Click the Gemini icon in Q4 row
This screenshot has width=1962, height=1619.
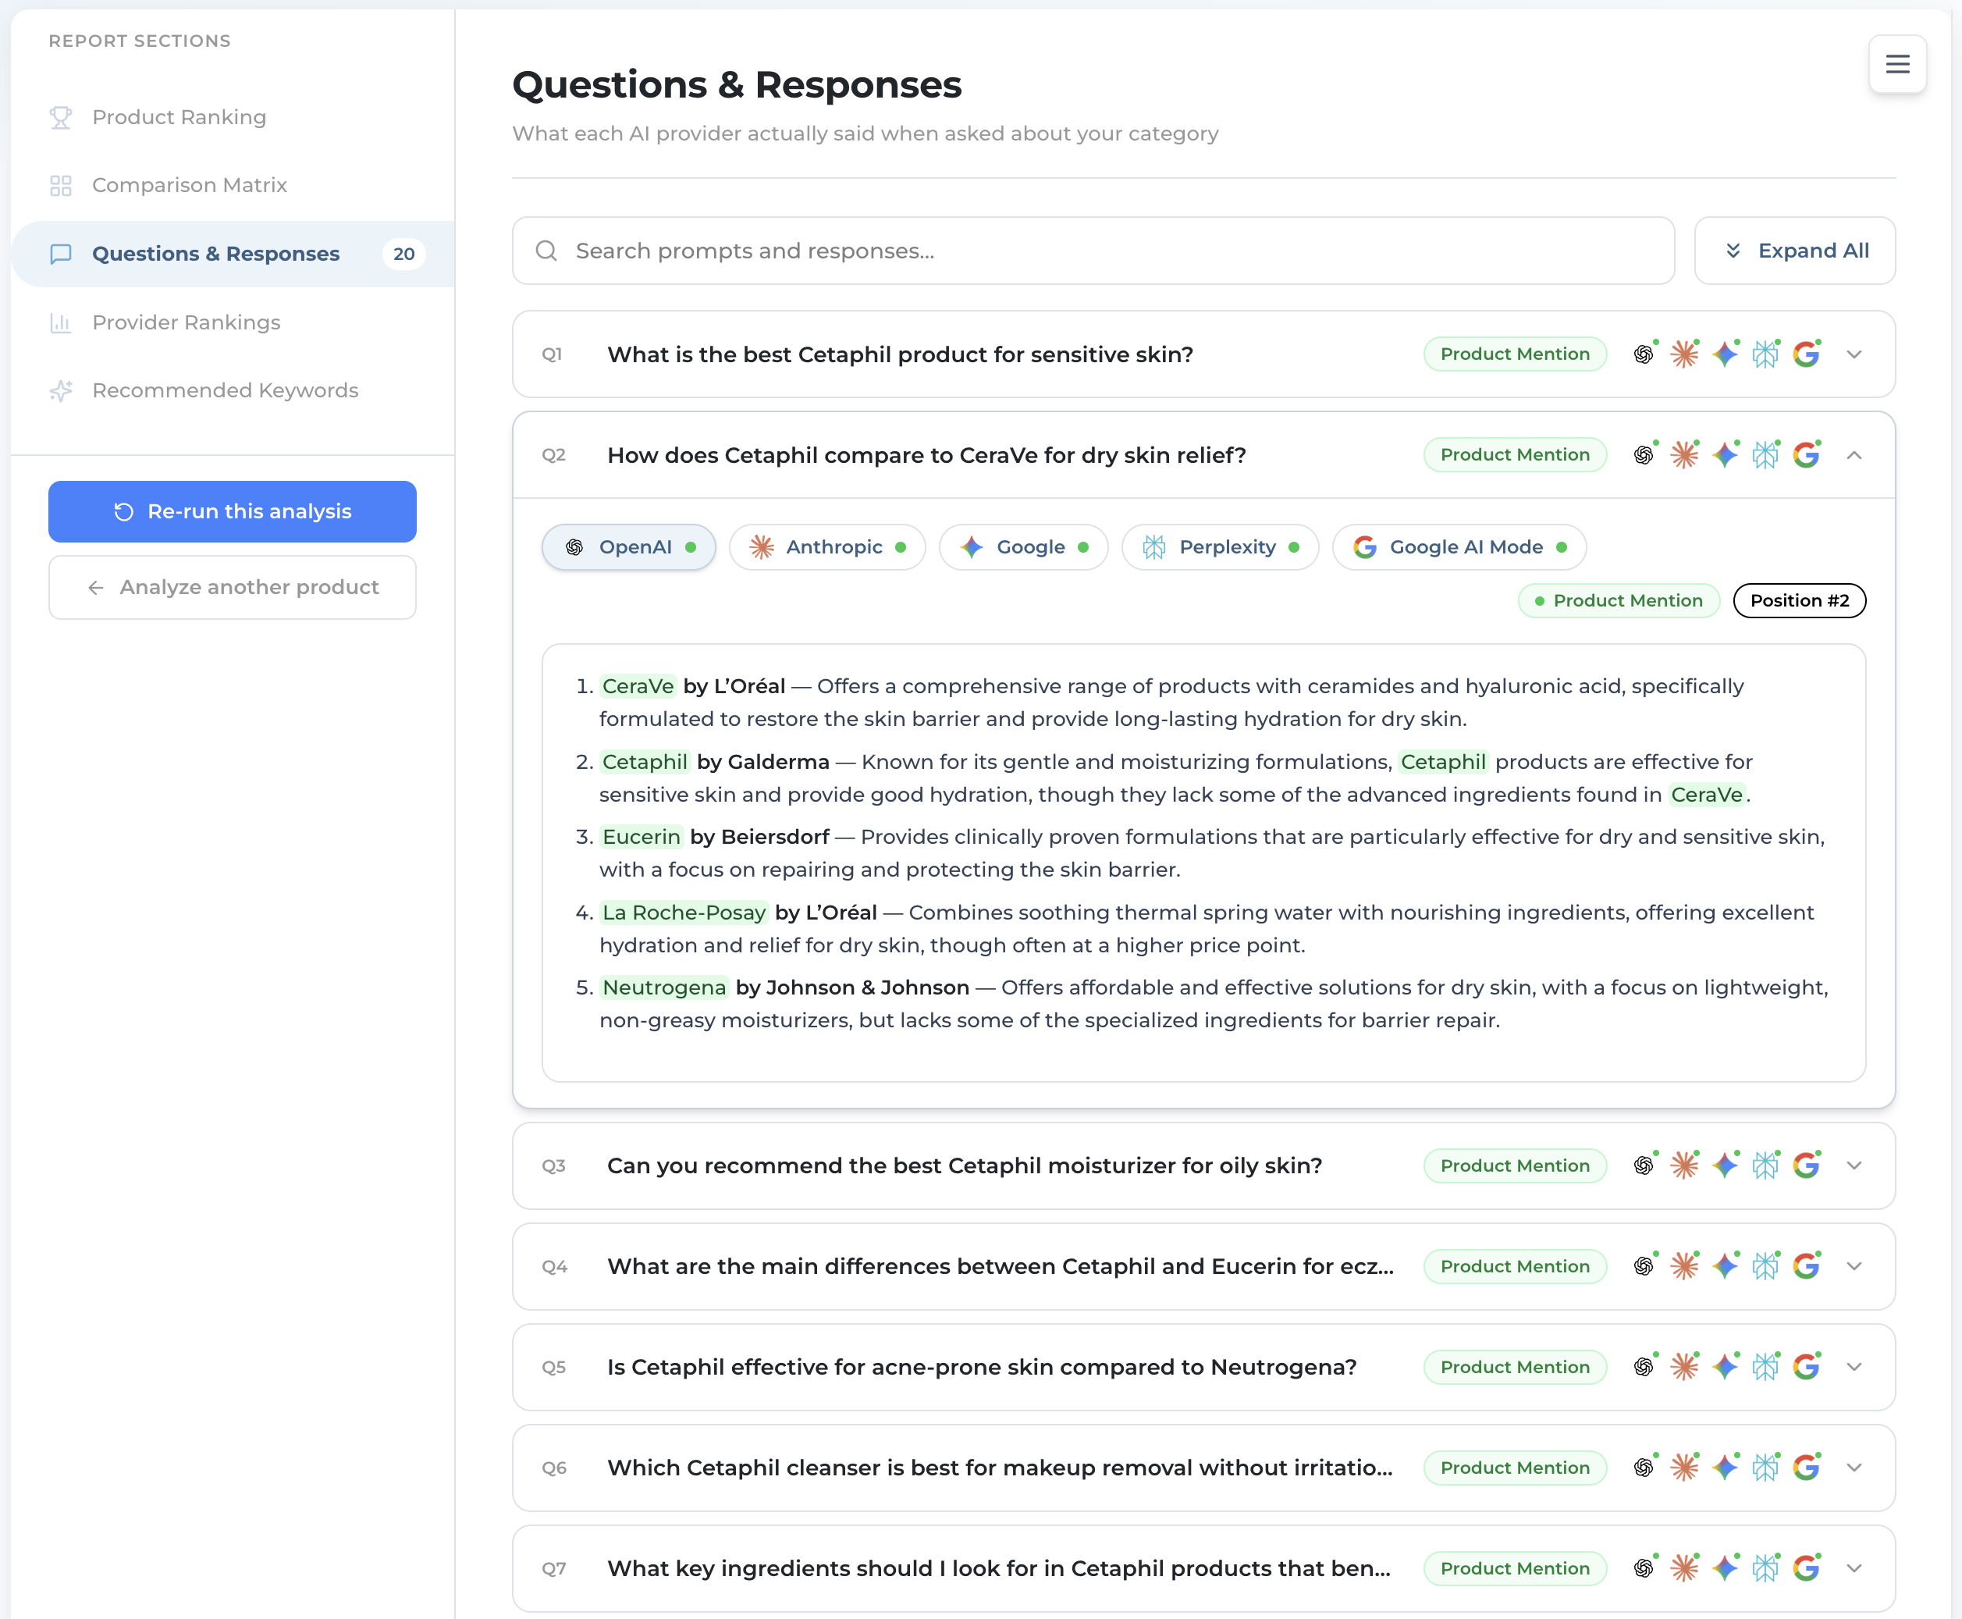(1726, 1266)
